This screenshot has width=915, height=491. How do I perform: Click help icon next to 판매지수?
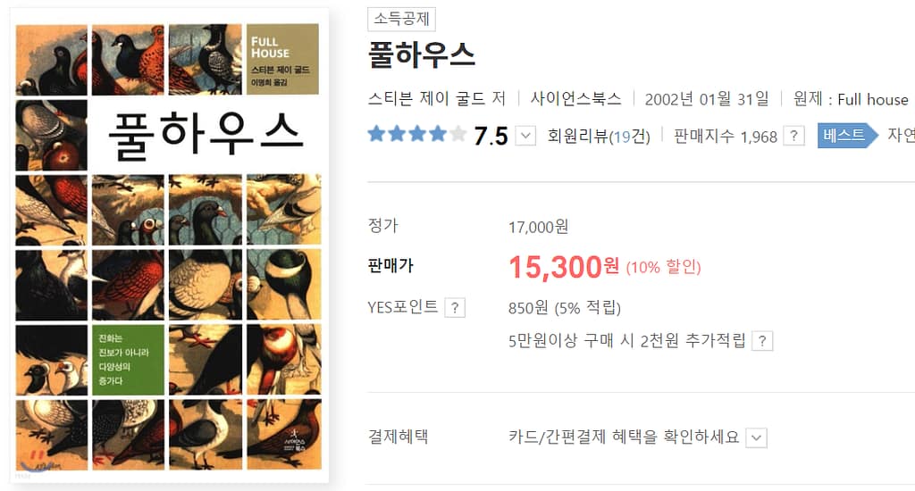point(793,136)
